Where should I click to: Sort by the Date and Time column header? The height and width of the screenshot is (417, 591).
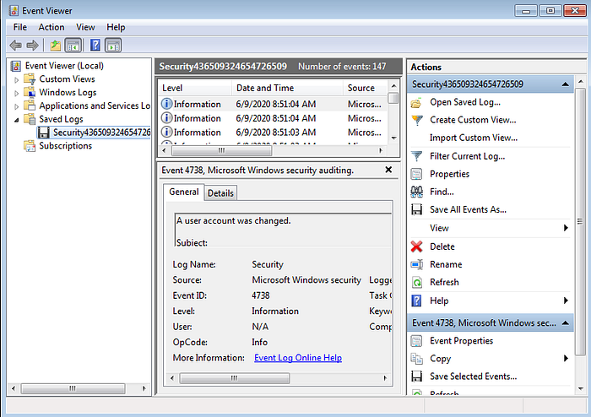tap(287, 88)
